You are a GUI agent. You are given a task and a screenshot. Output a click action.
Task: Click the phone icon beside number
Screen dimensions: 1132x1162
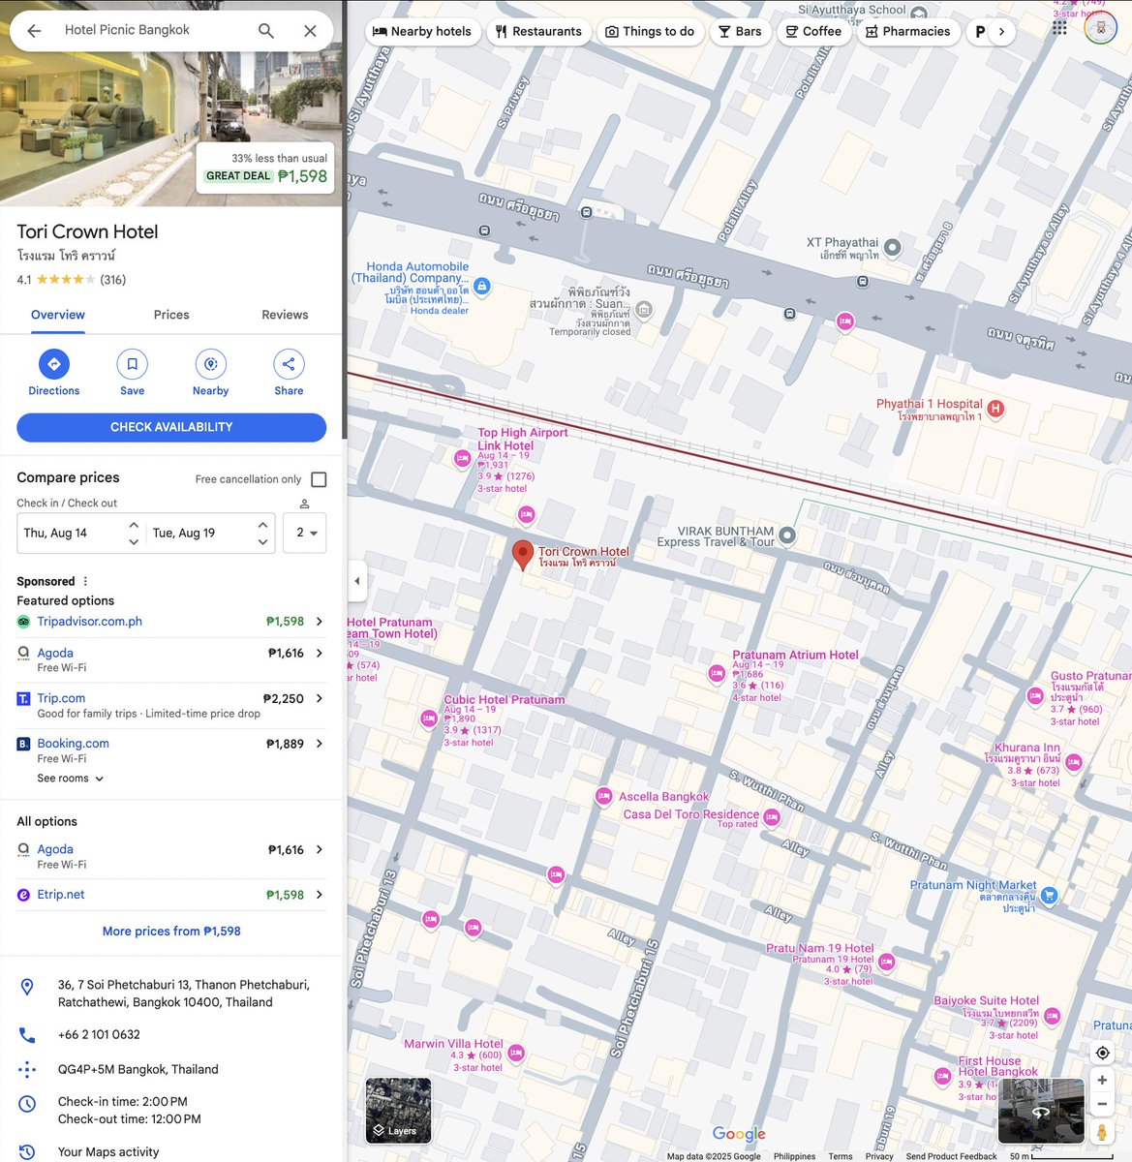coord(27,1035)
